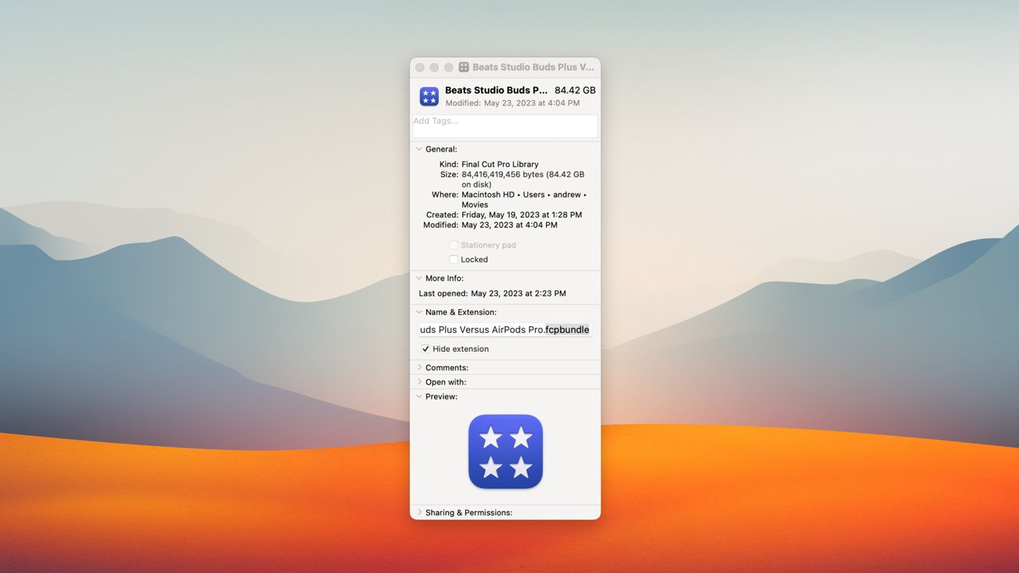Click the Stationery pad checkbox

coord(454,245)
